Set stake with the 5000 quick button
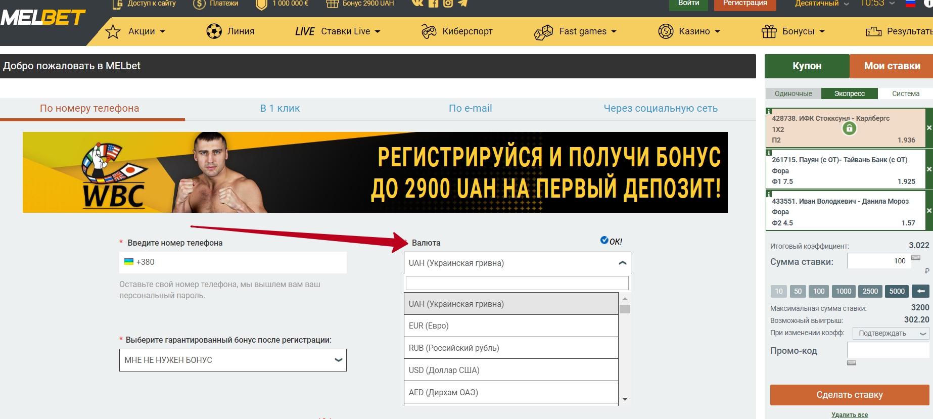The width and height of the screenshot is (933, 419). 897,291
